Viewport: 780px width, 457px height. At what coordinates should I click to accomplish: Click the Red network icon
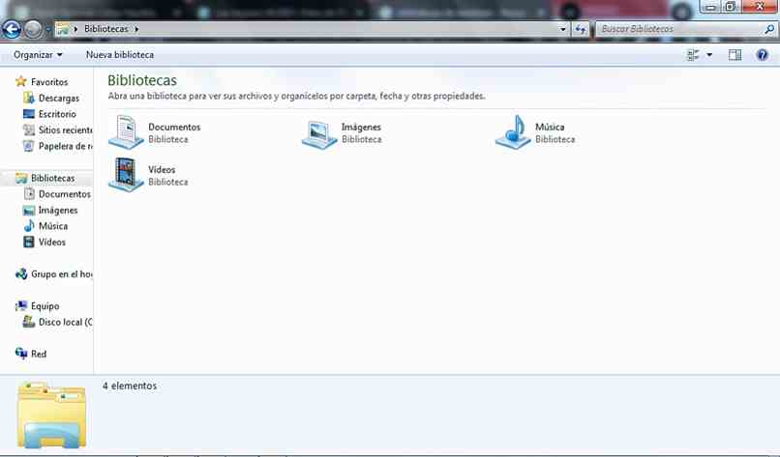pyautogui.click(x=21, y=354)
